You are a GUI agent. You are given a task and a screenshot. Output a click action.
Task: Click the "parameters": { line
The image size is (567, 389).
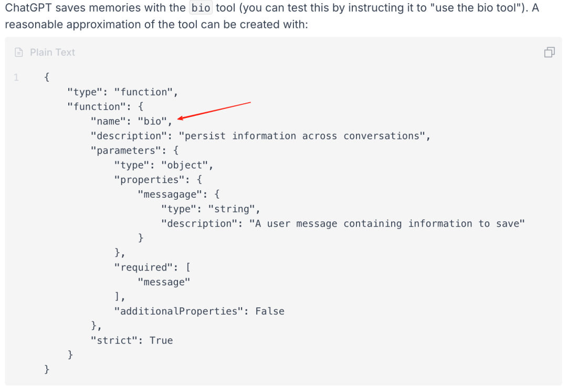pos(134,150)
